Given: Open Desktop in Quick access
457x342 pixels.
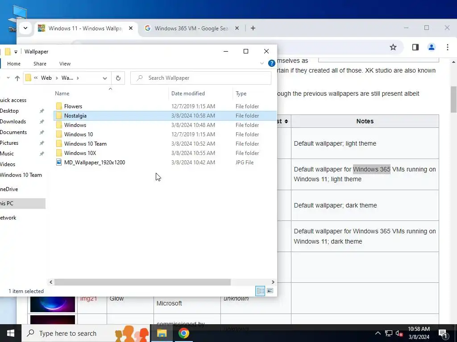Looking at the screenshot, I should [x=9, y=111].
